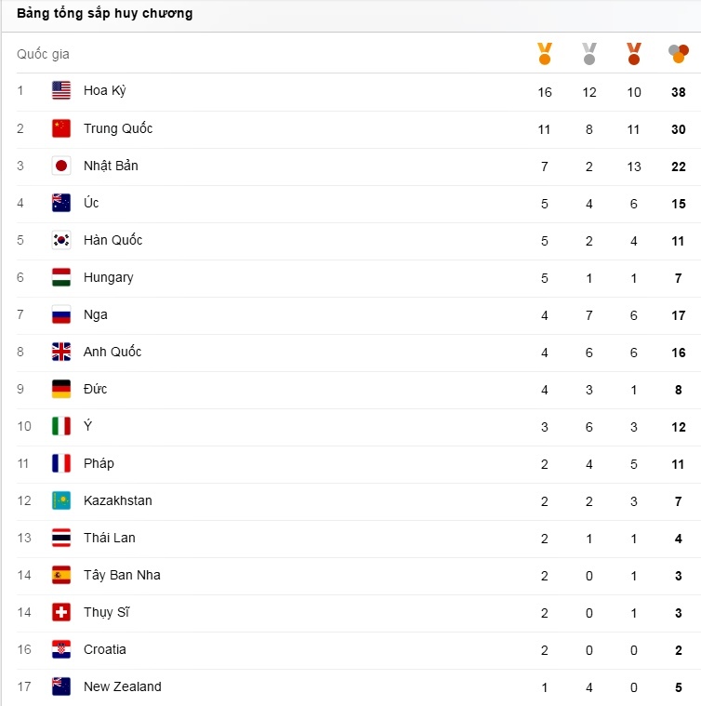Click Hoa Kỳ total medal count 38

click(679, 92)
